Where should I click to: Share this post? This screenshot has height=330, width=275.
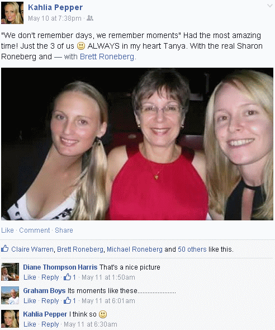tap(64, 230)
